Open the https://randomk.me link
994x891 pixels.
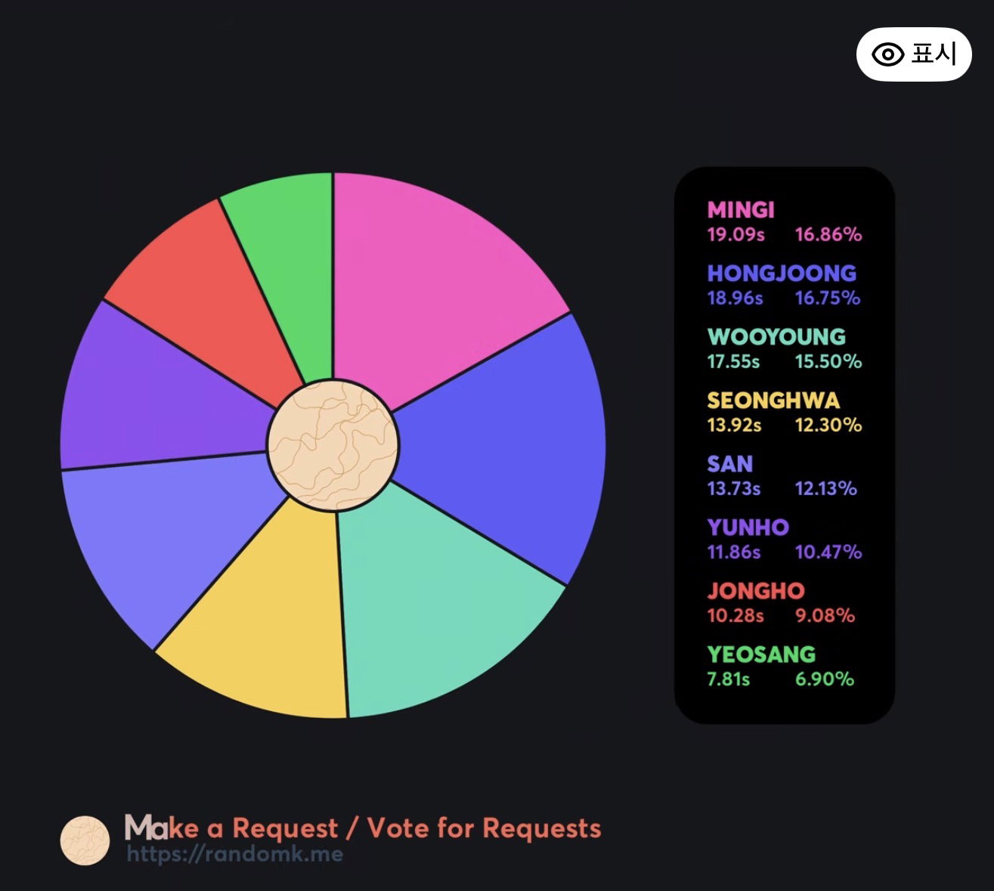(x=234, y=855)
